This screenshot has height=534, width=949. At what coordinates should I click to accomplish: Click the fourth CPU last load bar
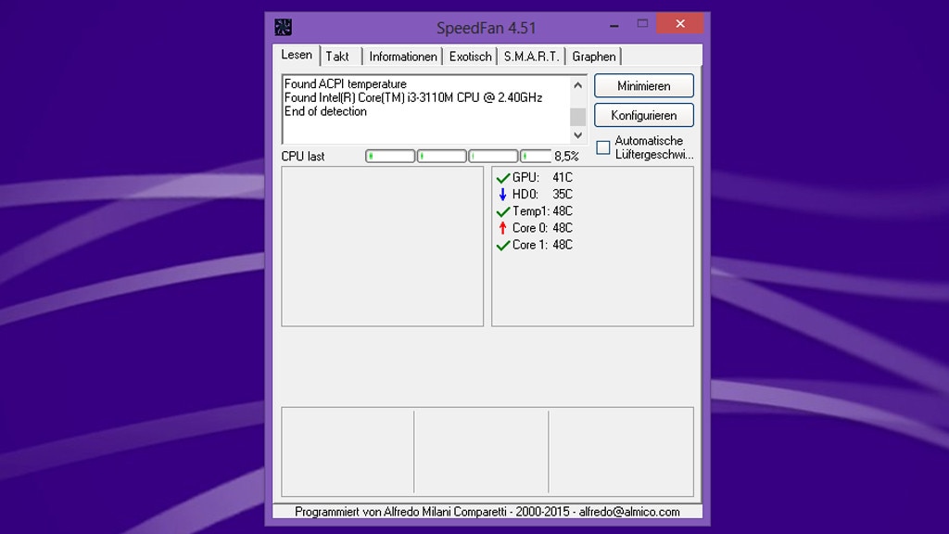tap(536, 156)
